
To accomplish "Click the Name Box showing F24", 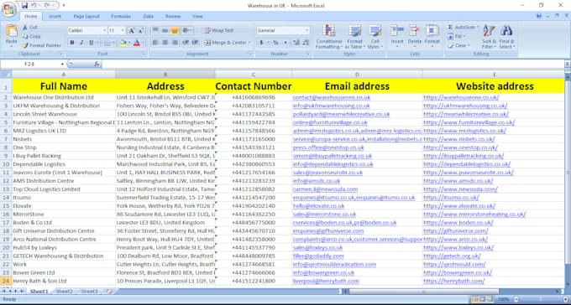I will [30, 64].
